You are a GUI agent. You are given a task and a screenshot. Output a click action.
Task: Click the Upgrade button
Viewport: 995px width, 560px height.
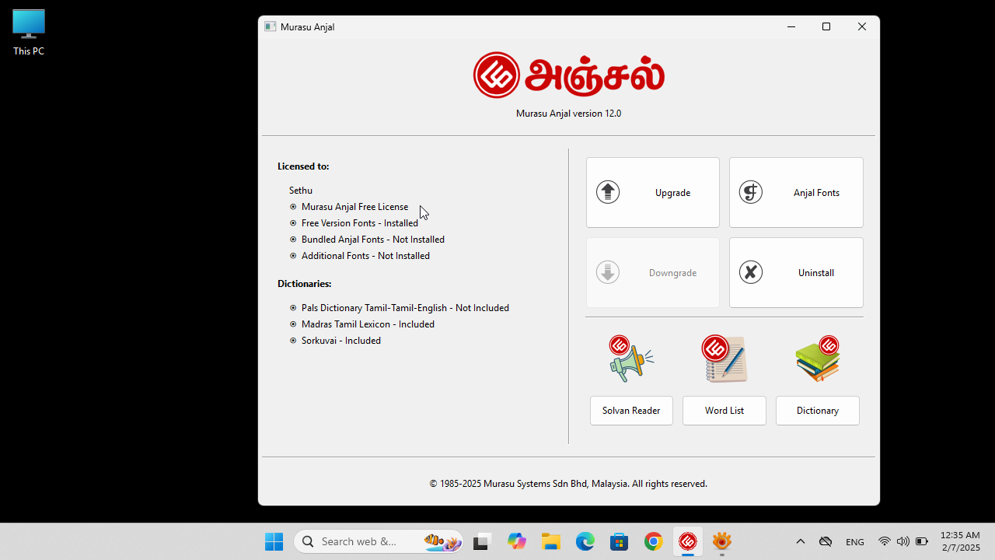[x=653, y=192]
